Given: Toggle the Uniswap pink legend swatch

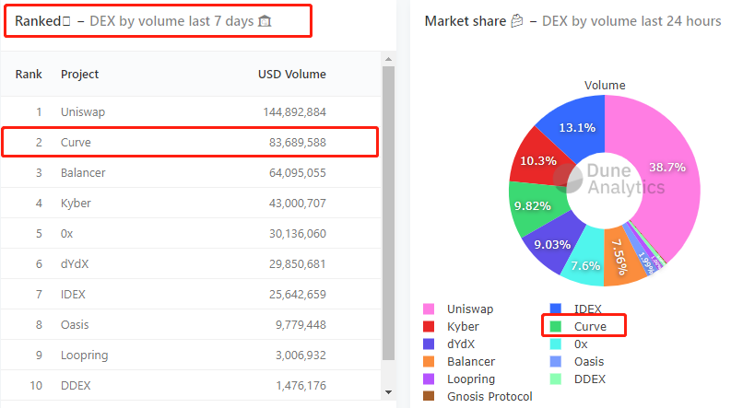Looking at the screenshot, I should pos(429,309).
